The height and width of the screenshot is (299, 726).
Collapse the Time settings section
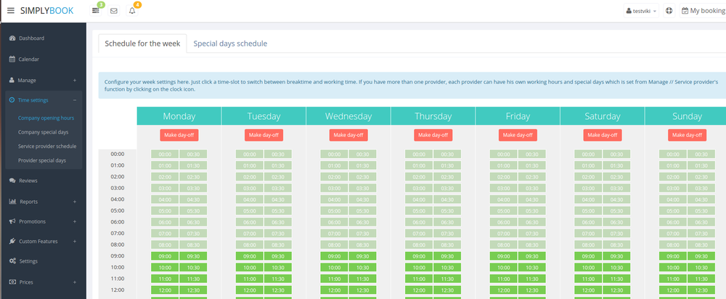[x=75, y=100]
